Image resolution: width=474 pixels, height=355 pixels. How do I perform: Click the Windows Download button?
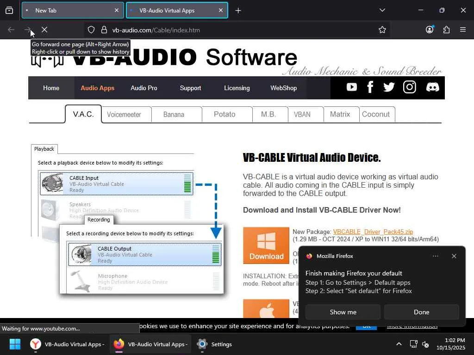point(266,245)
